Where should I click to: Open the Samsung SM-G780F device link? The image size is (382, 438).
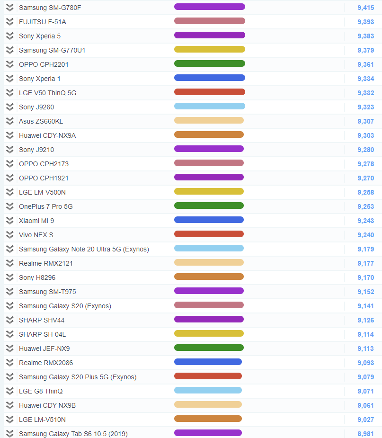pos(50,8)
